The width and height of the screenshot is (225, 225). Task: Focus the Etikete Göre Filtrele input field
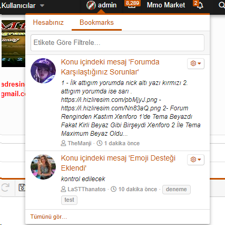118,43
